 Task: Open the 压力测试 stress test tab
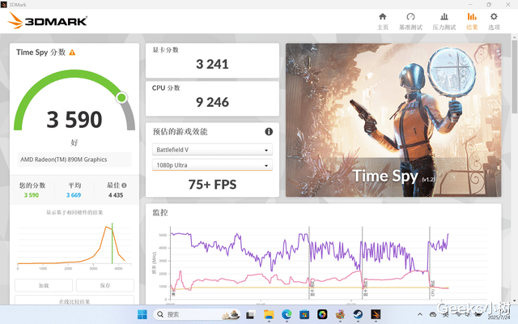(444, 22)
